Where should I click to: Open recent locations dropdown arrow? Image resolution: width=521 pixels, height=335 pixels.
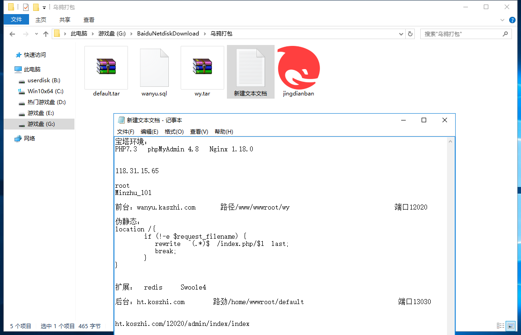point(36,34)
